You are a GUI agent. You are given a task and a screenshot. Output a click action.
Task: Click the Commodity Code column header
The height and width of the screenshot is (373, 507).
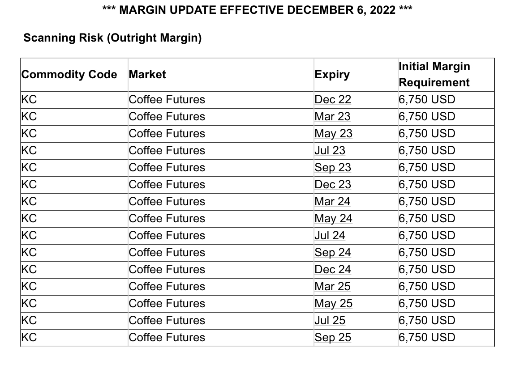pyautogui.click(x=69, y=74)
